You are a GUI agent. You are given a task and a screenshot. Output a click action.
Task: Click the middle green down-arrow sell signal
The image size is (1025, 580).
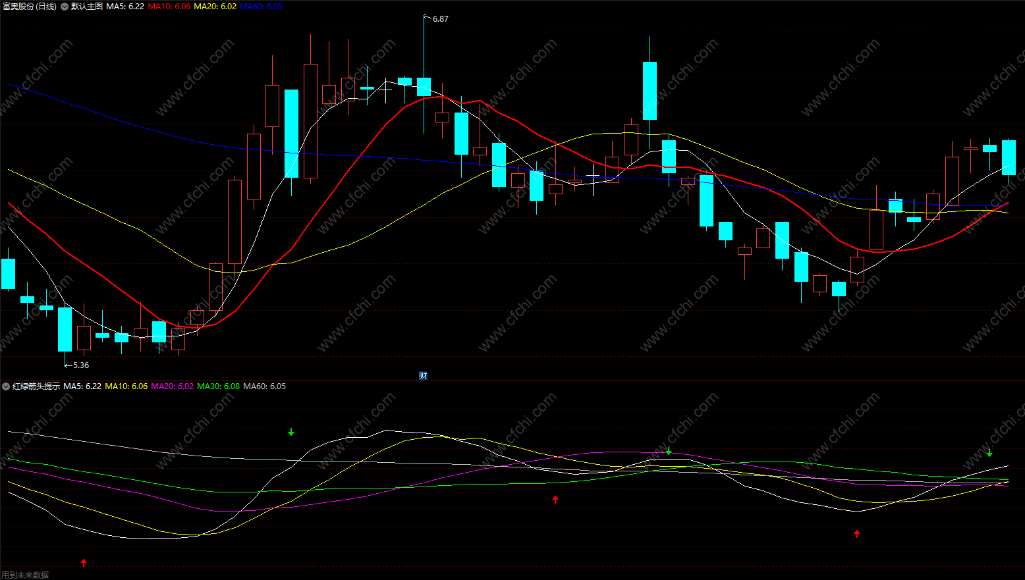(669, 451)
